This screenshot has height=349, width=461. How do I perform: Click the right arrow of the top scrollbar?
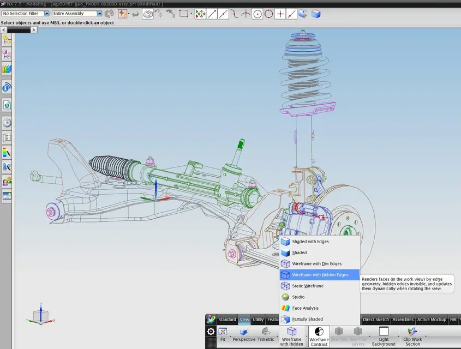click(34, 29)
